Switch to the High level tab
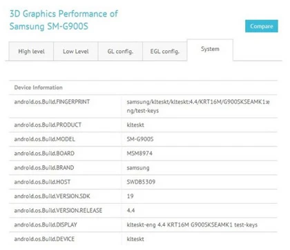This screenshot has width=290, height=250. pyautogui.click(x=31, y=51)
